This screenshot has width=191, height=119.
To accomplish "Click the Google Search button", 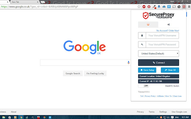I will (x=73, y=73).
